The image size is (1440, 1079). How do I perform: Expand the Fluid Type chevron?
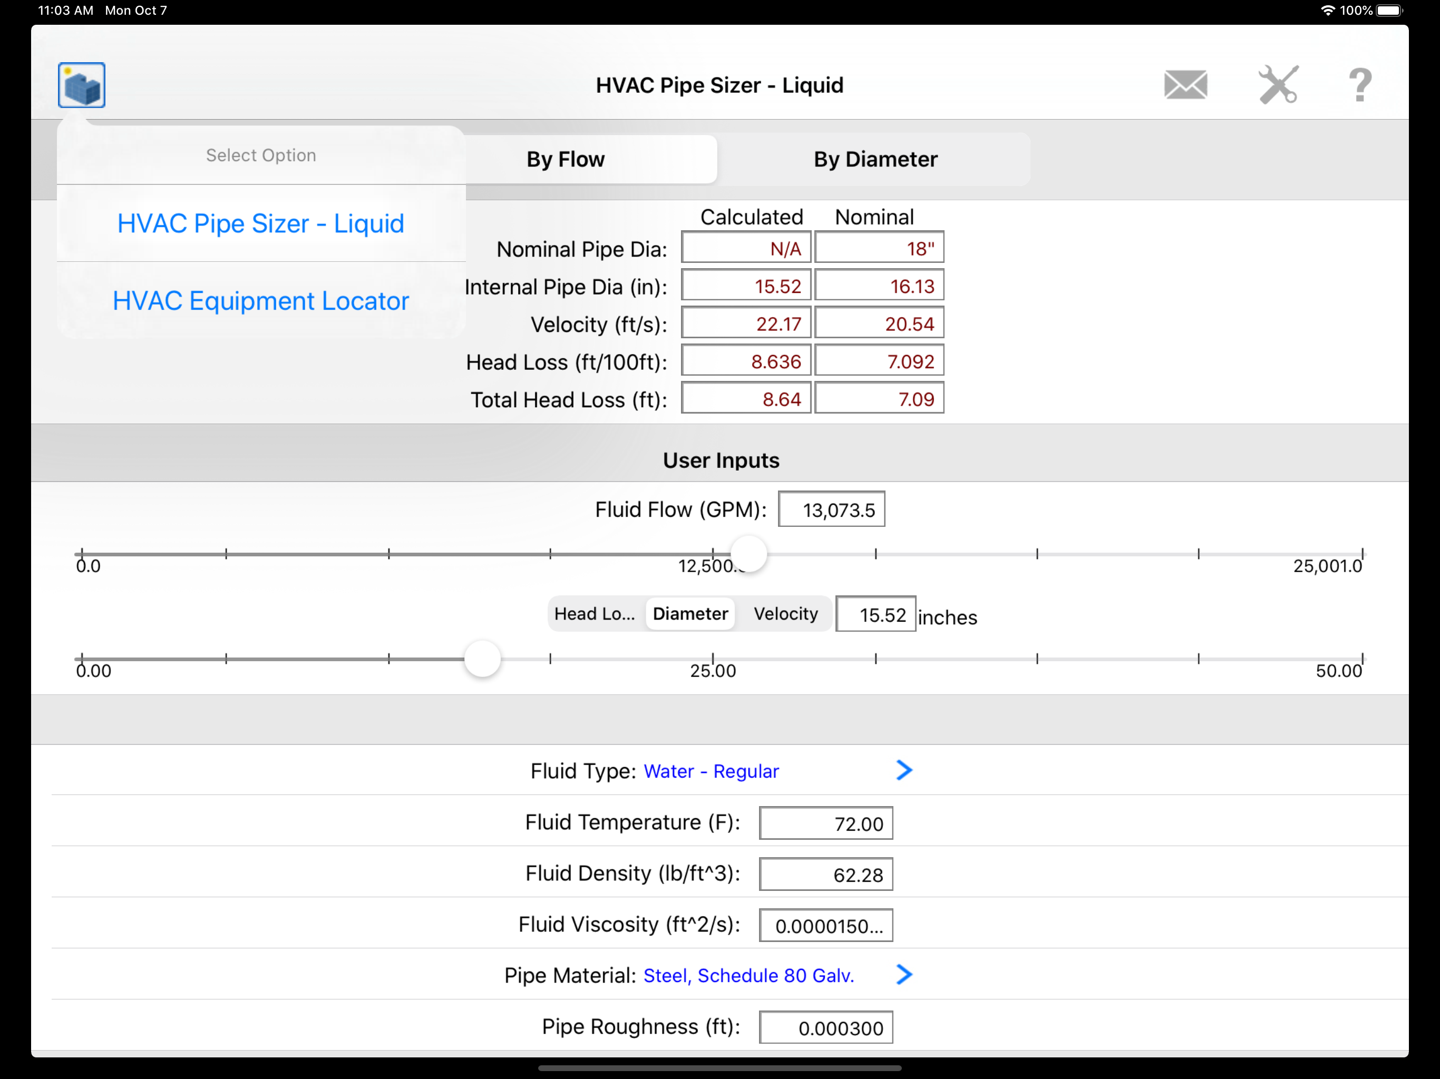coord(903,771)
